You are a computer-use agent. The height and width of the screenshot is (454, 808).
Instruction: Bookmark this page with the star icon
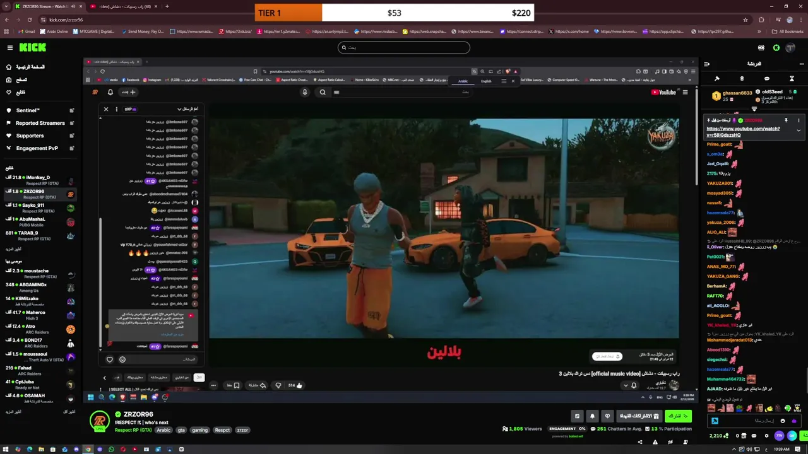click(746, 20)
